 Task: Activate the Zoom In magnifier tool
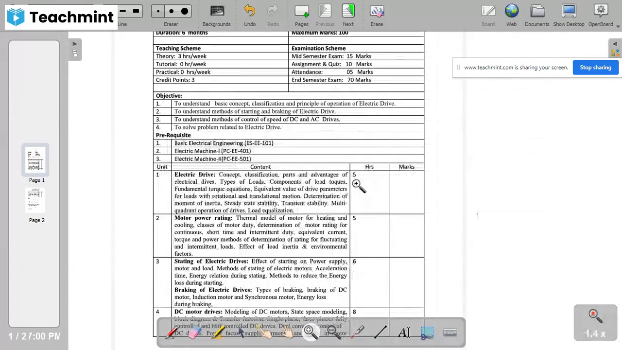[311, 332]
